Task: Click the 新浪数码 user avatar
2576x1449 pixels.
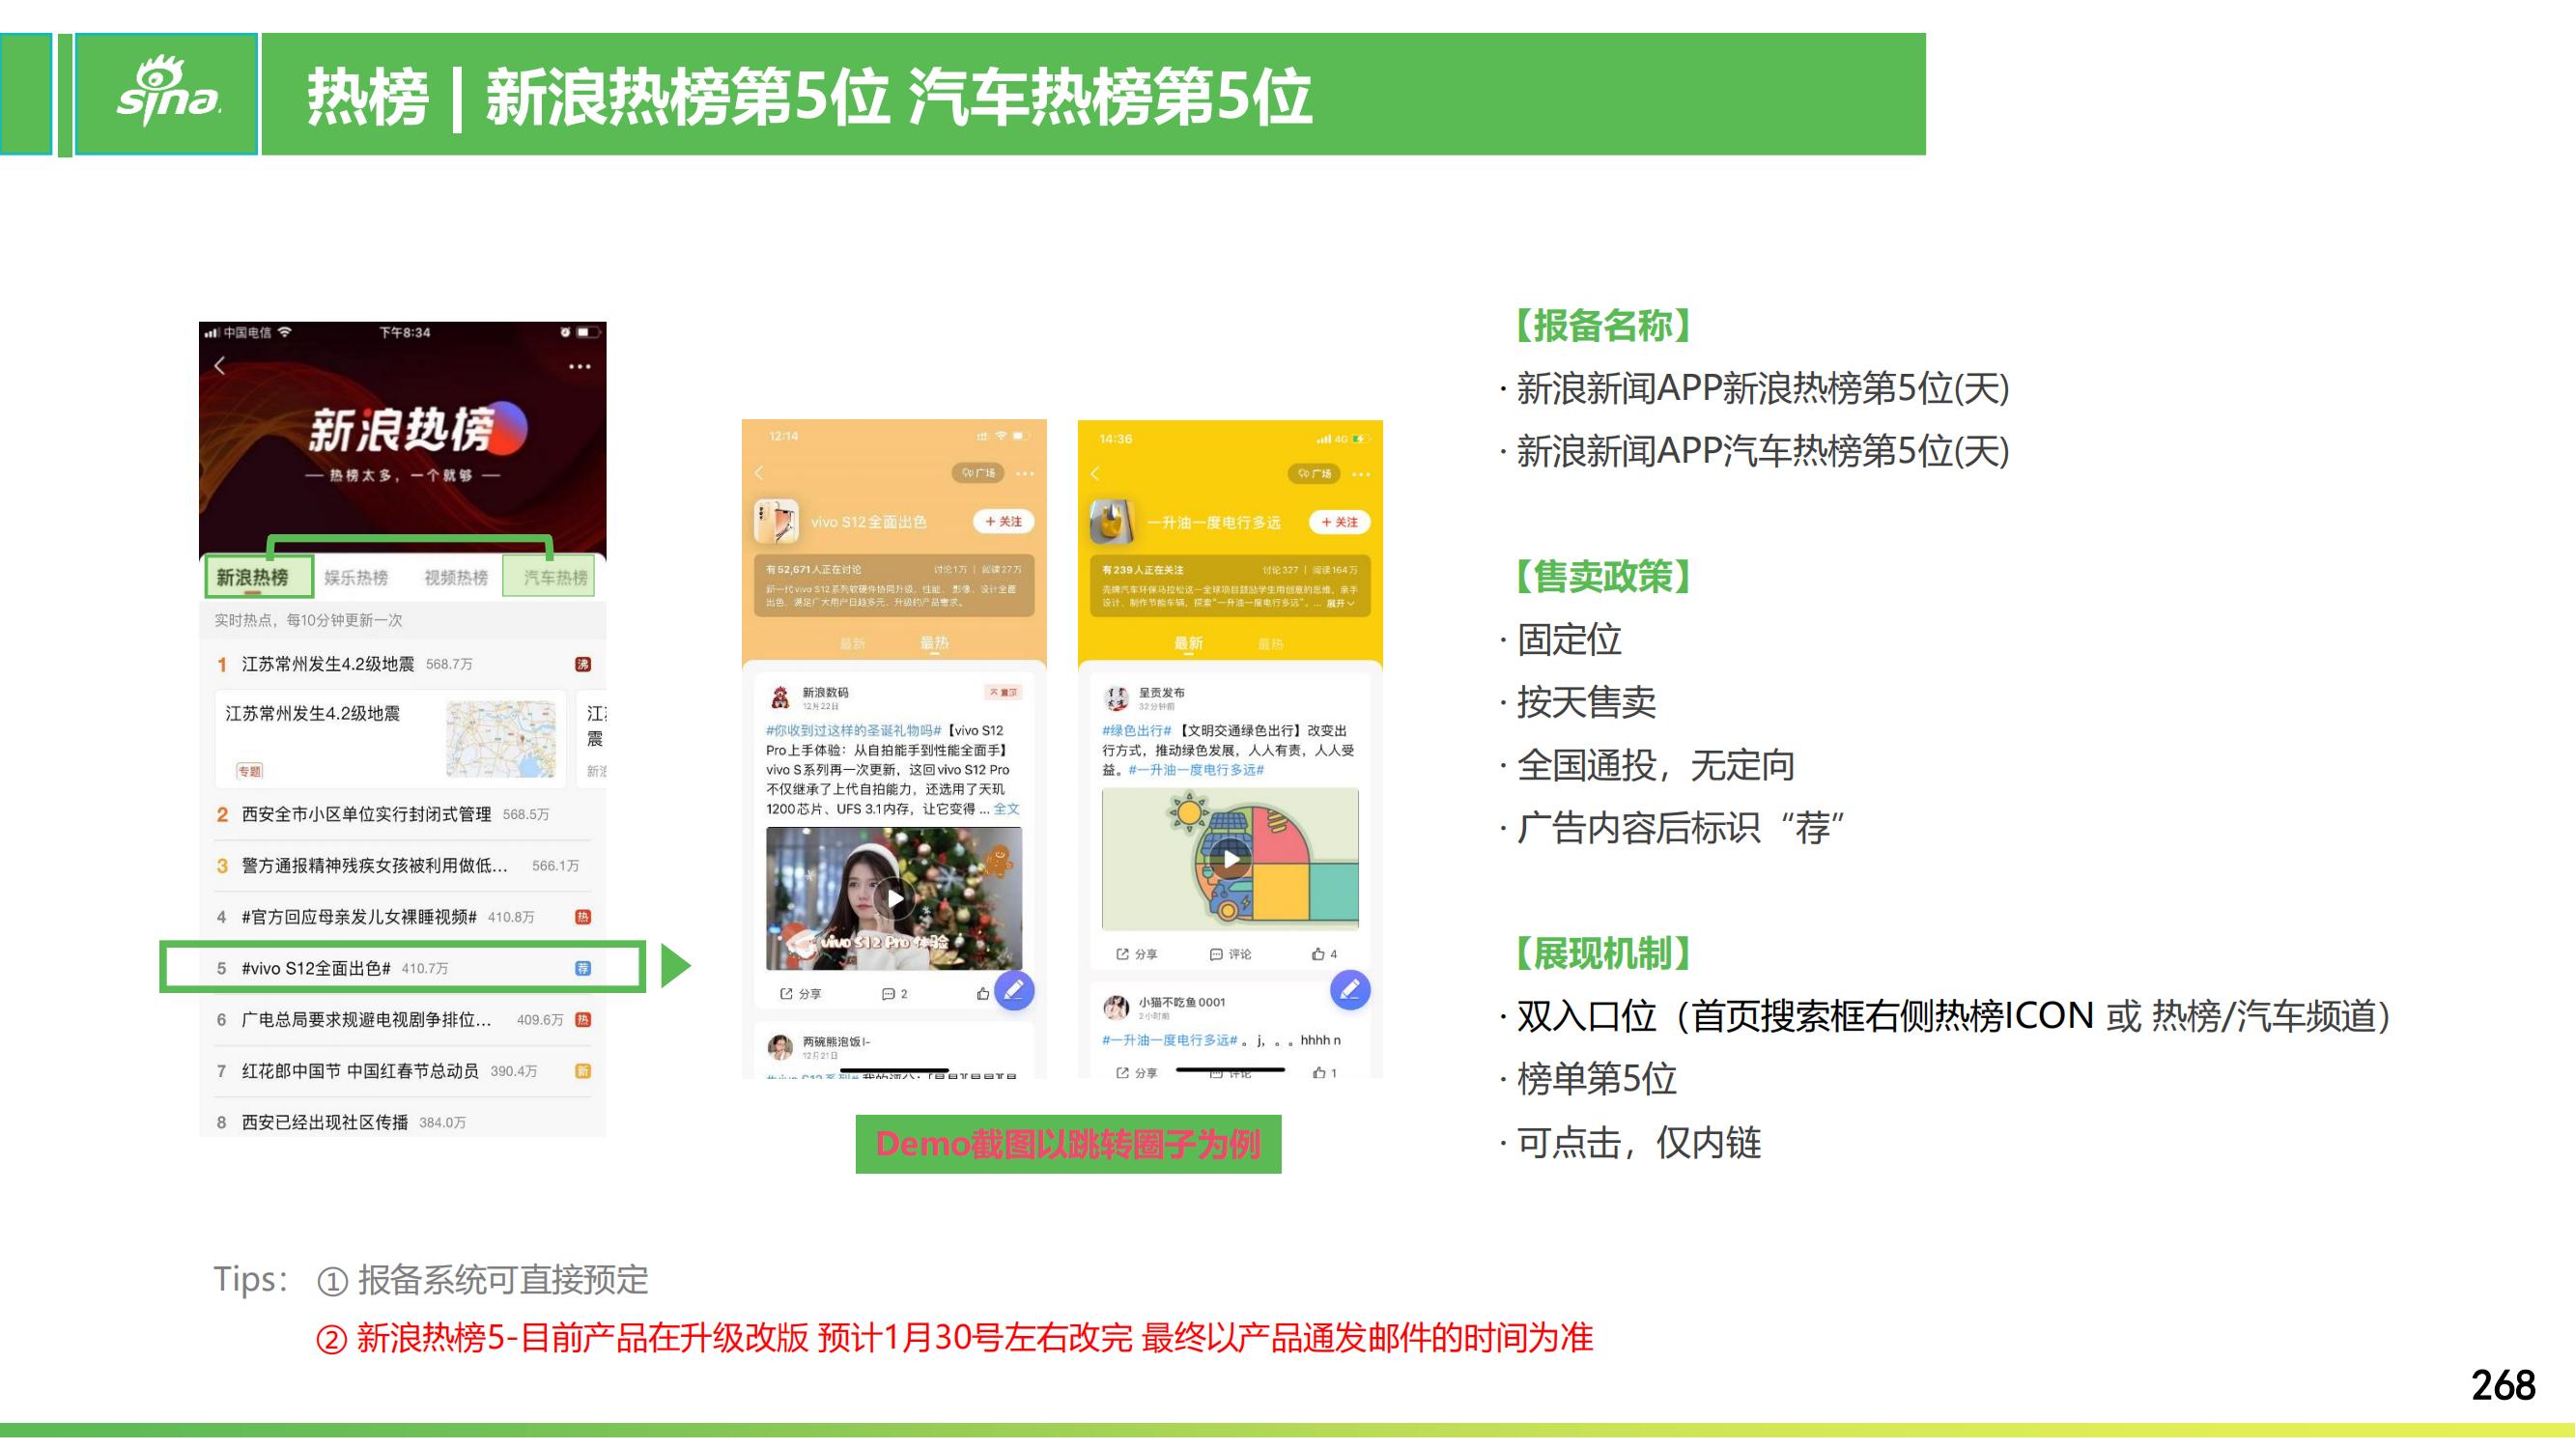Action: (x=780, y=697)
